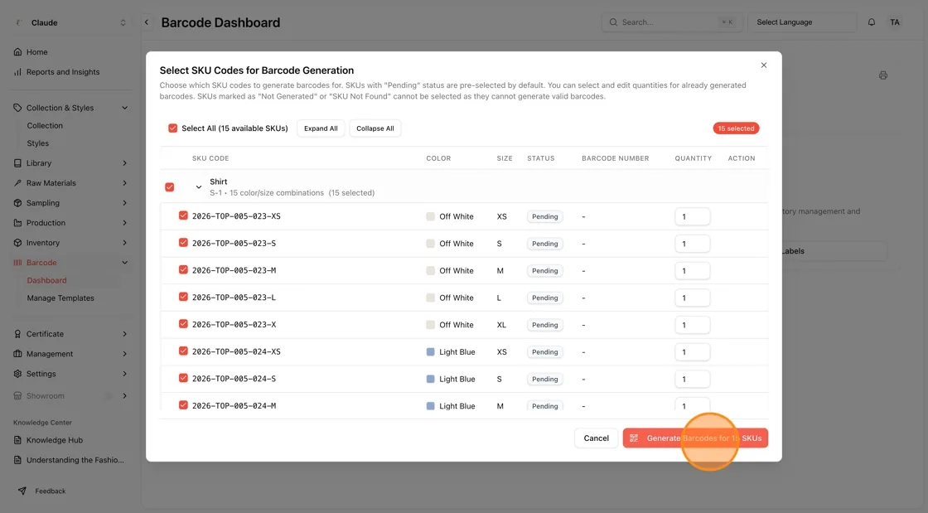Click the Raw Materials icon
Screen dimensions: 928x513
tap(17, 183)
